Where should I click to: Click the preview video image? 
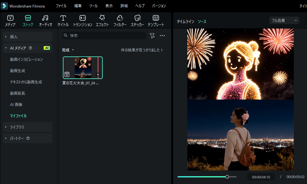click(x=240, y=99)
